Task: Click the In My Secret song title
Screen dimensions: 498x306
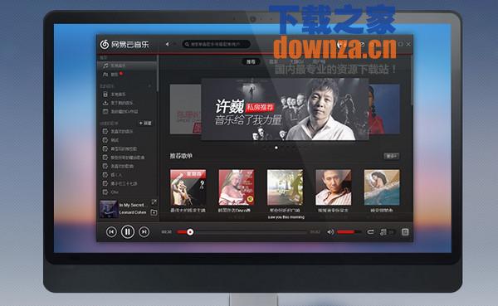Action: (132, 205)
